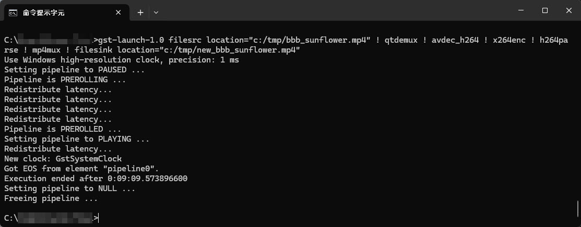Minimize the terminal window

click(521, 11)
